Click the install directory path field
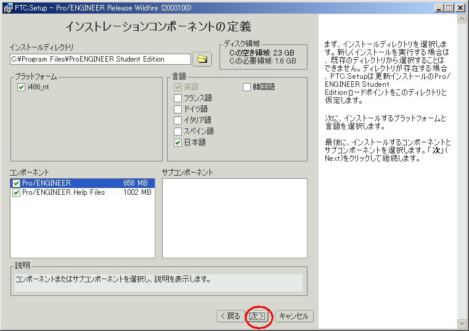 100,59
